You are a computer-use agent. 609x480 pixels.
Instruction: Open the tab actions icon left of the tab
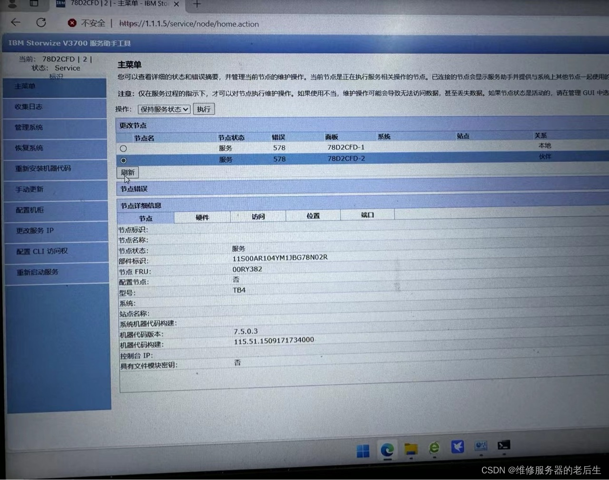(34, 3)
